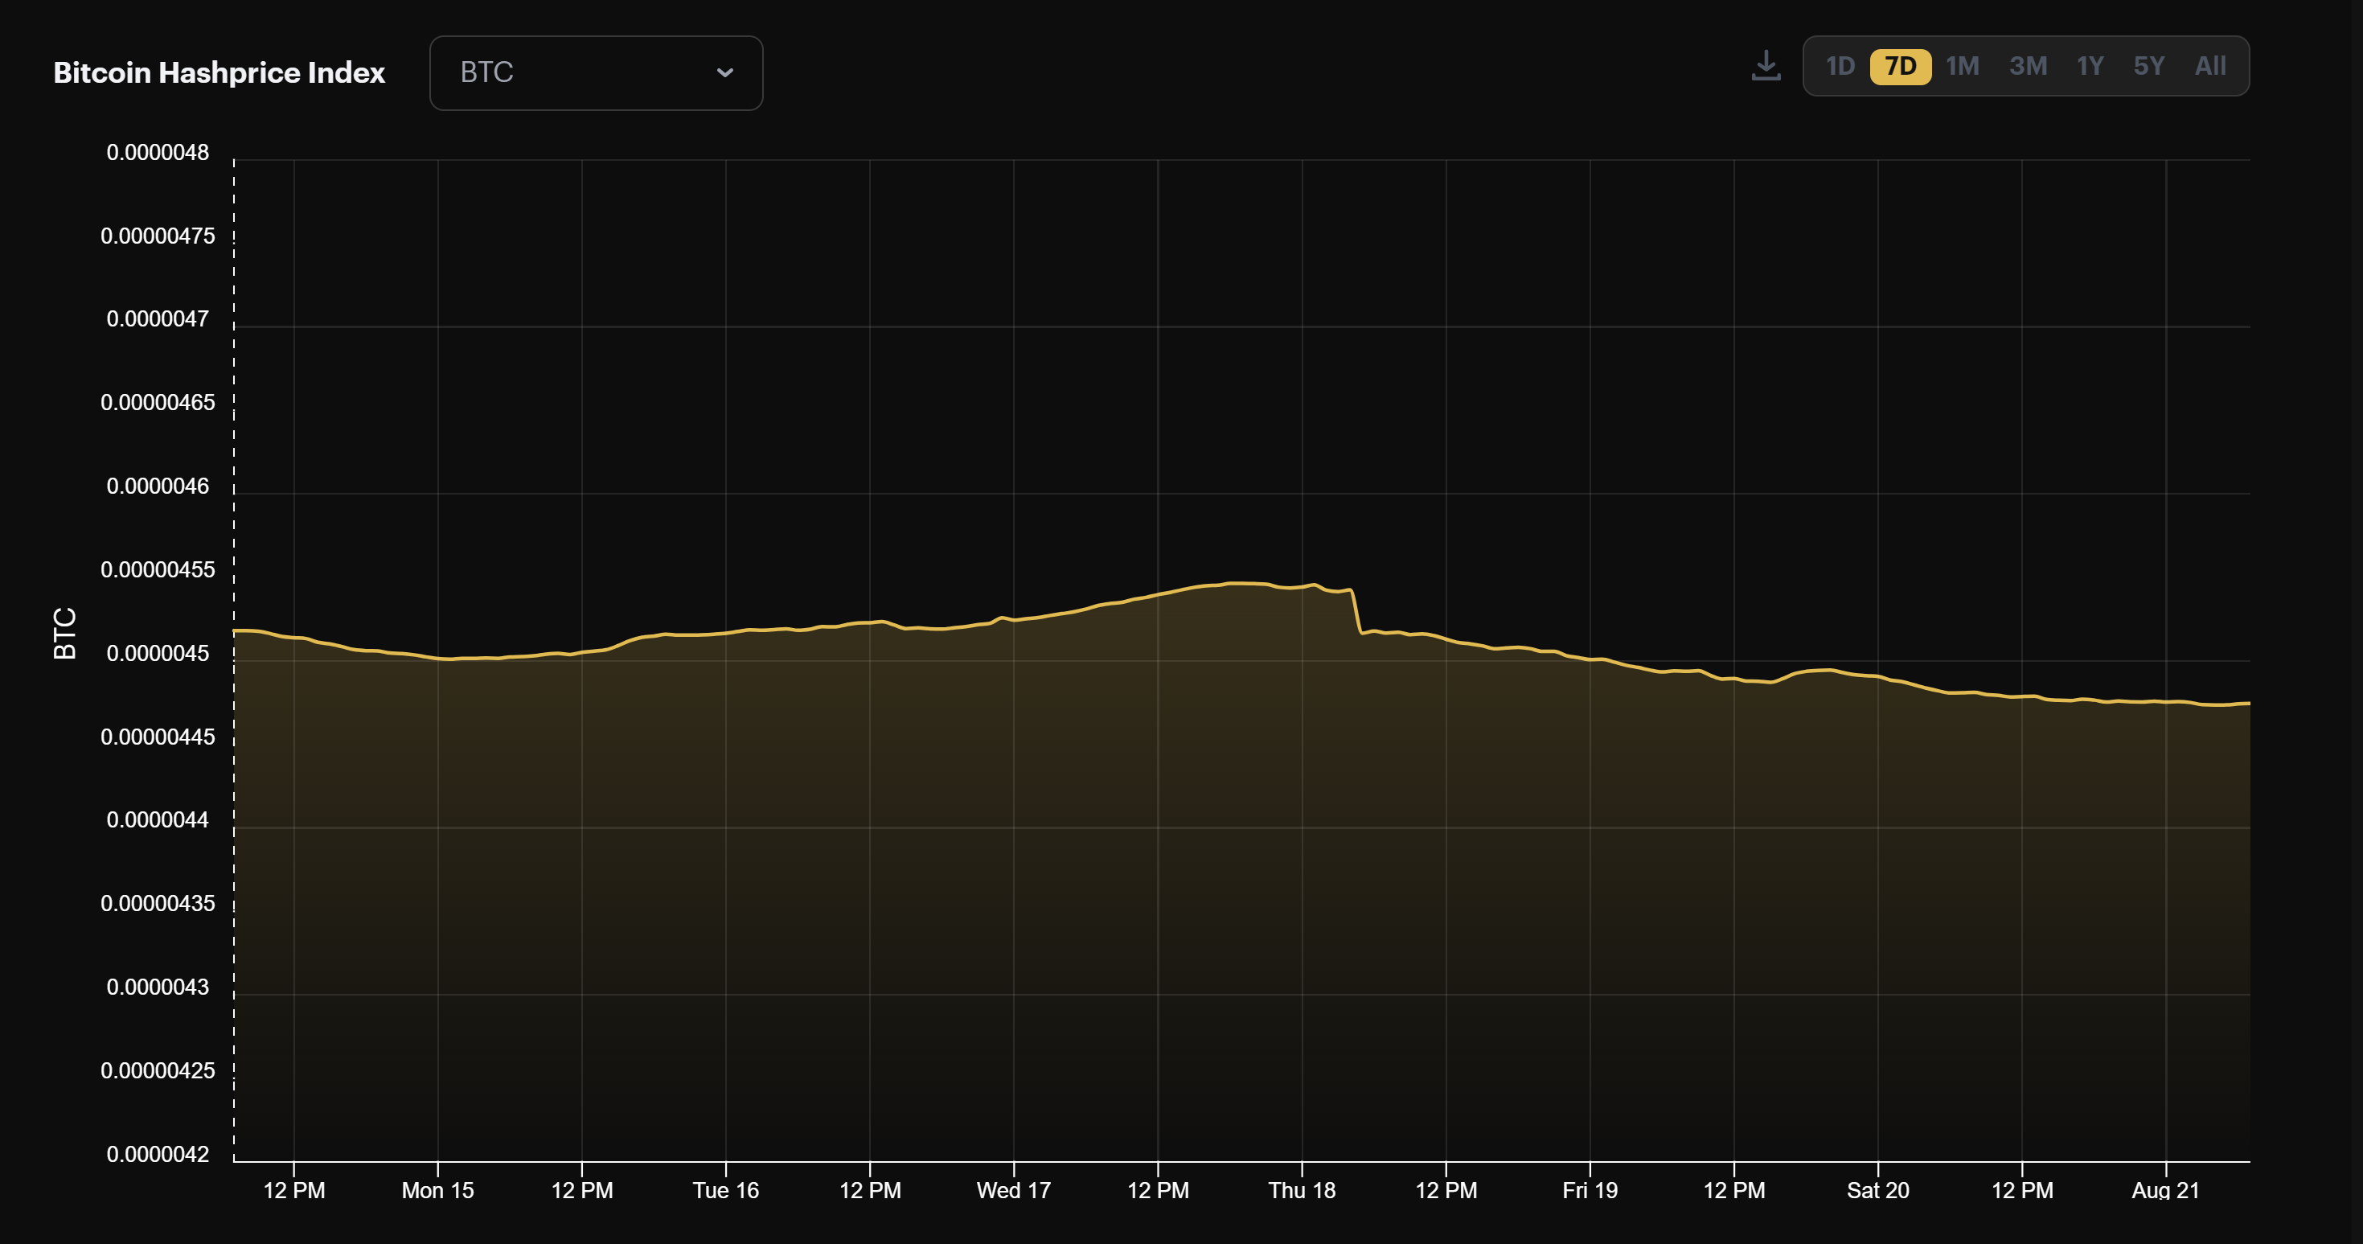Click the dropdown chevron arrow
The height and width of the screenshot is (1244, 2363).
tap(724, 72)
